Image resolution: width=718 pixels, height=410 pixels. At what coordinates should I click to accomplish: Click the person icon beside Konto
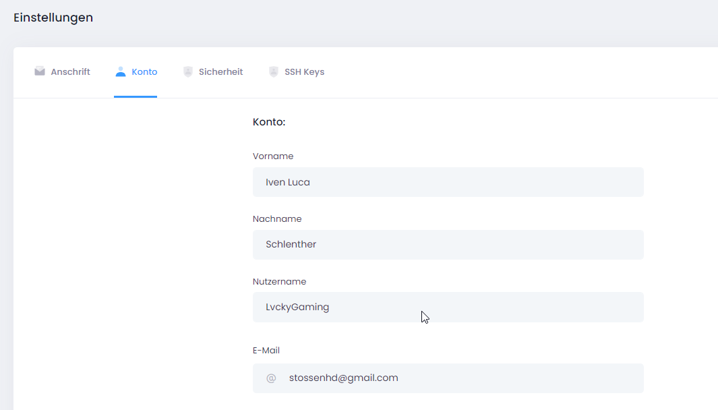tap(121, 71)
